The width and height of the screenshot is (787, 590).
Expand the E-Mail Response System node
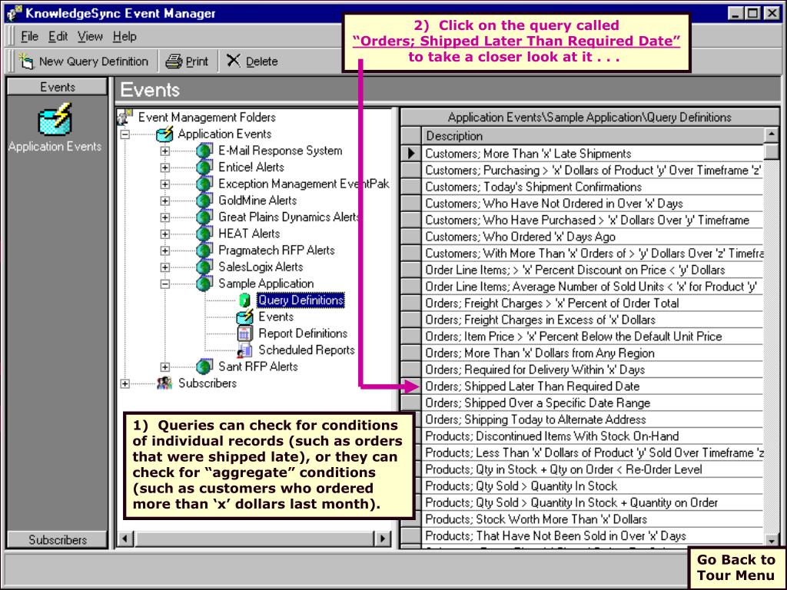pos(164,151)
